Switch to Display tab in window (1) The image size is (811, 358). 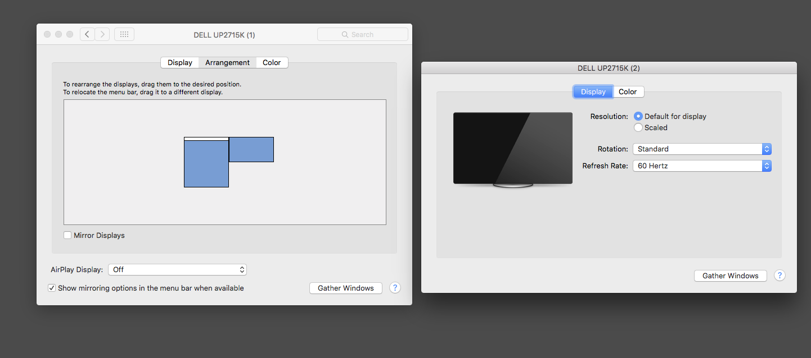coord(180,62)
